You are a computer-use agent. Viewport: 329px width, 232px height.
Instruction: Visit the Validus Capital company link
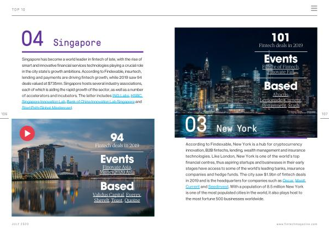point(109,194)
